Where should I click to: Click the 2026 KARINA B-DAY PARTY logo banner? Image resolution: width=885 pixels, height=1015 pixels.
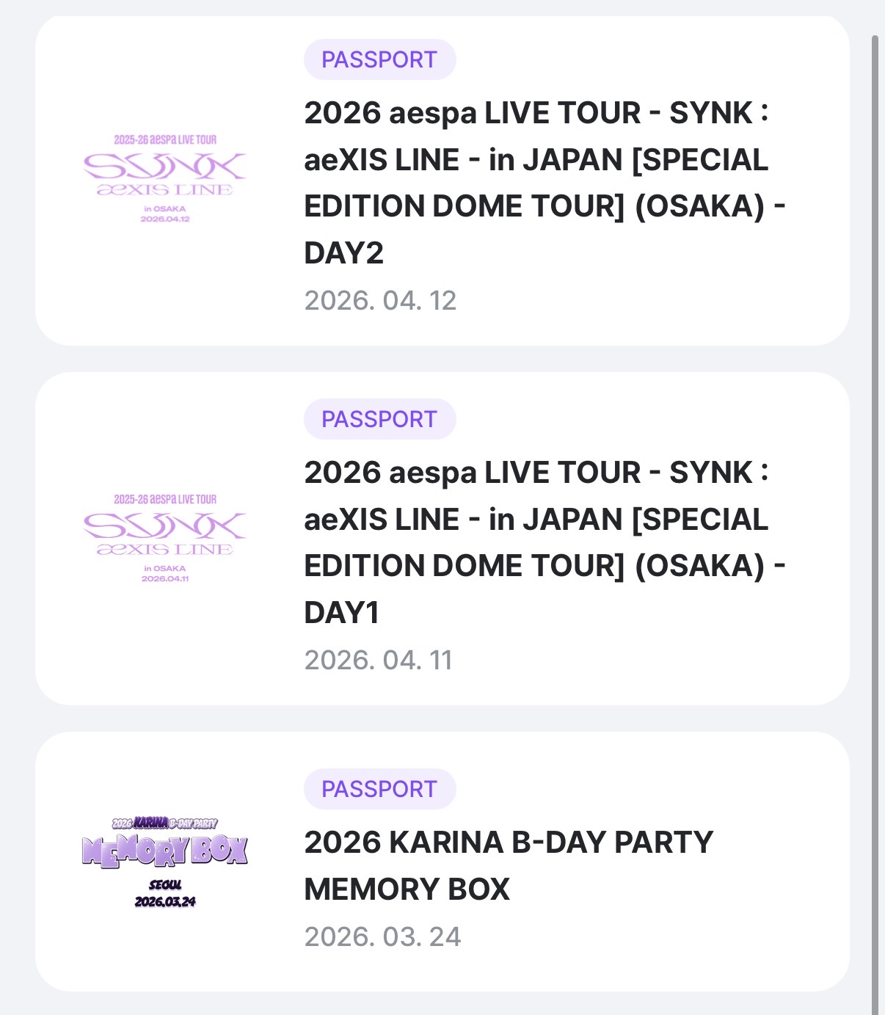[x=165, y=823]
